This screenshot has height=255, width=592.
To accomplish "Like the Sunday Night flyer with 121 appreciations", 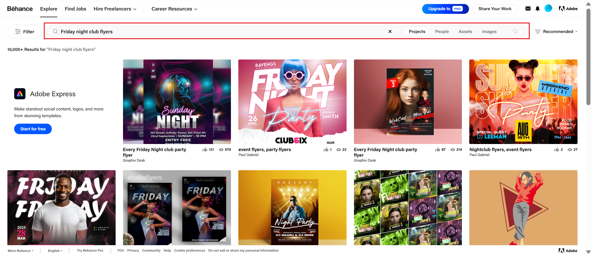I will click(205, 150).
